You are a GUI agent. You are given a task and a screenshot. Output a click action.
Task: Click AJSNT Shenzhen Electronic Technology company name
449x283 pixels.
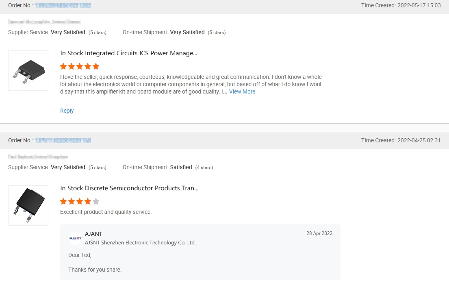coord(140,243)
